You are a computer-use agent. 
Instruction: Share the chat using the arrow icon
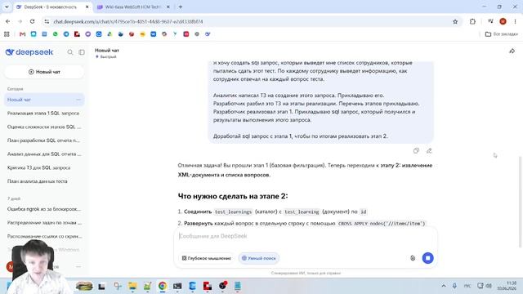(512, 51)
